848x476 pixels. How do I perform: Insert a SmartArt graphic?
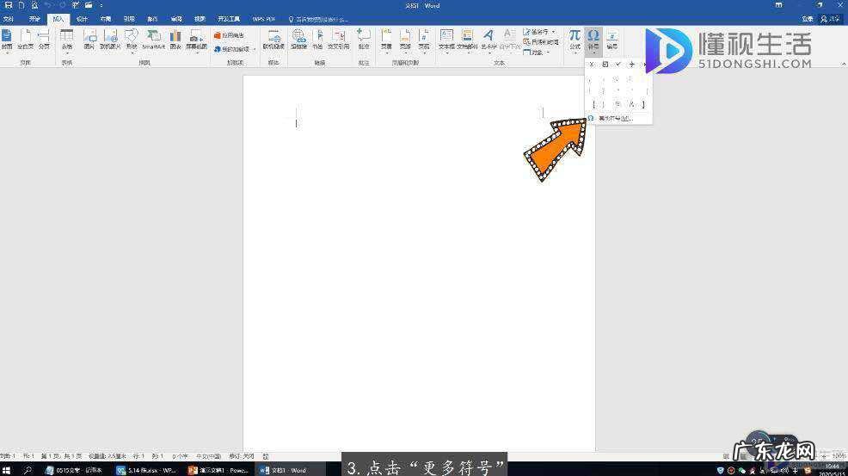[153, 39]
